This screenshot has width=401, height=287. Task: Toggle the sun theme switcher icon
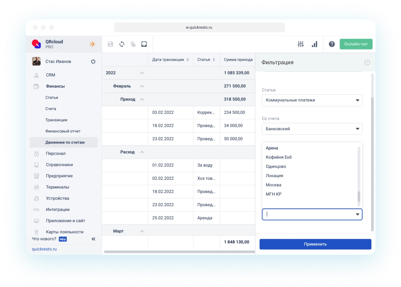tap(92, 44)
